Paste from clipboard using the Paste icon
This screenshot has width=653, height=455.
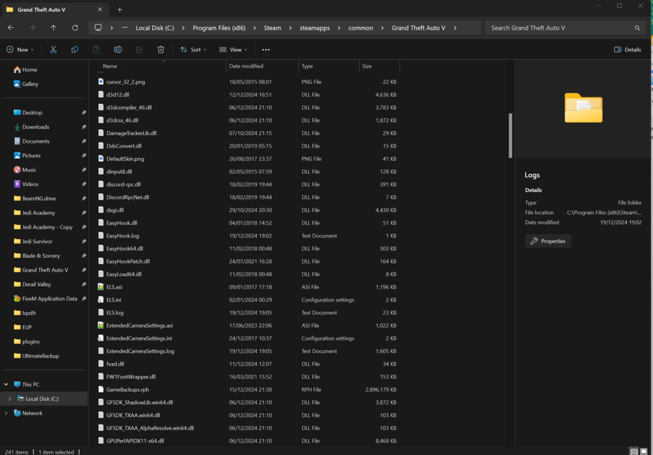96,49
